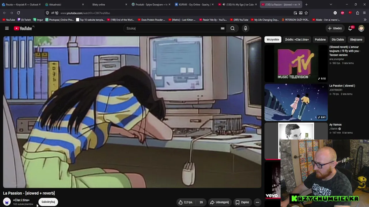This screenshot has height=207, width=369.
Task: Click the Utwórz create button
Action: coord(335,28)
